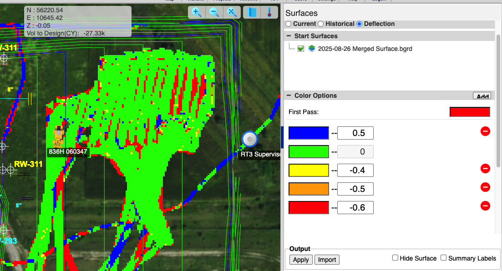Click the 836H 060347 machine label
502x271 pixels.
click(68, 152)
